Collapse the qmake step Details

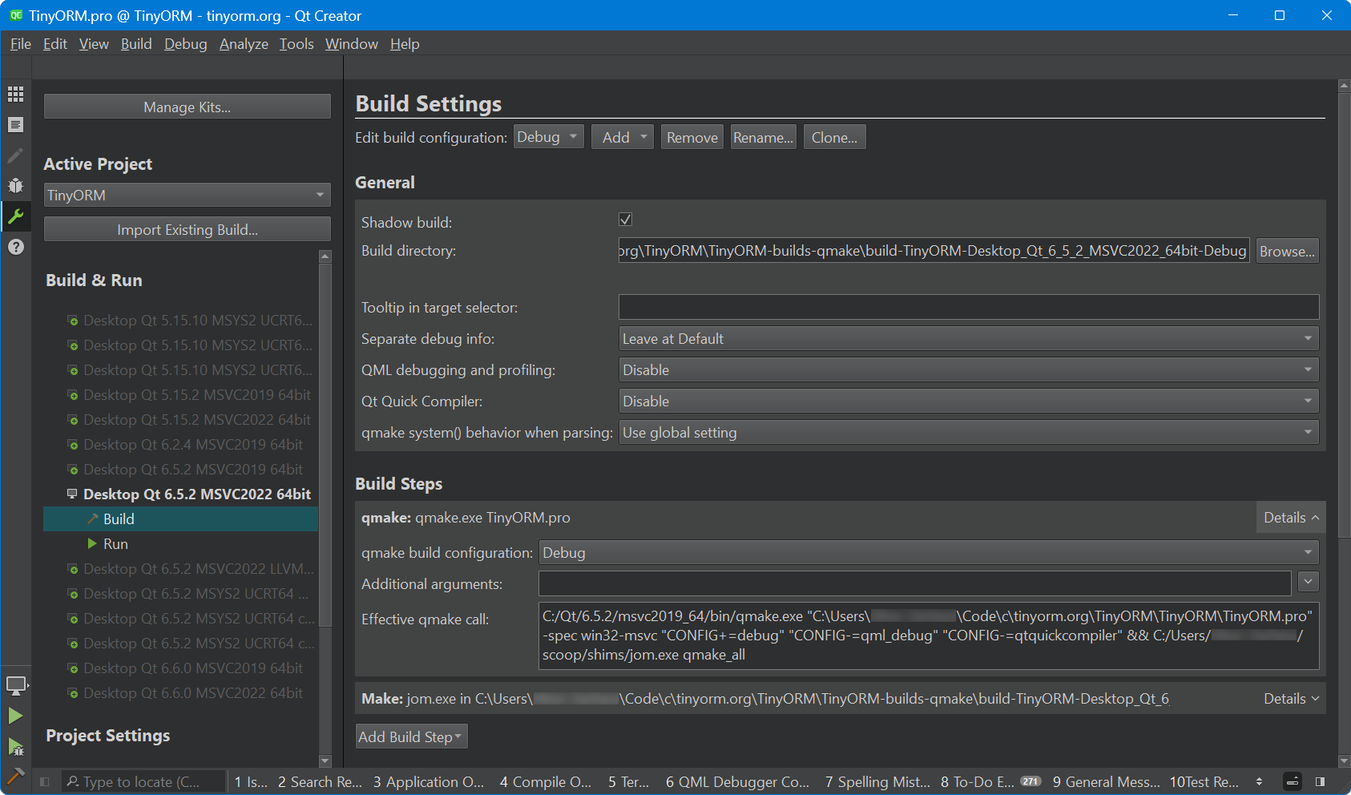(1291, 518)
